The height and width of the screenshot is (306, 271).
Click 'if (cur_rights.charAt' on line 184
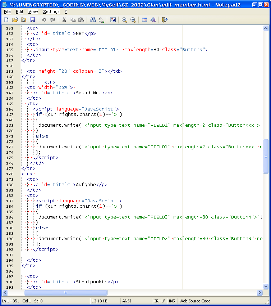pos(66,206)
